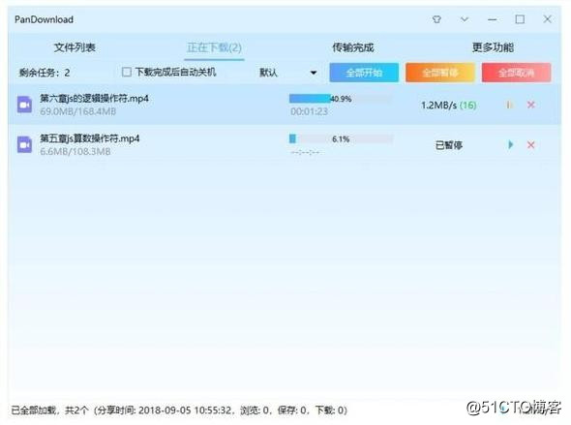This screenshot has width=571, height=425.
Task: Switch to the 文件列表 tab
Action: (x=75, y=47)
